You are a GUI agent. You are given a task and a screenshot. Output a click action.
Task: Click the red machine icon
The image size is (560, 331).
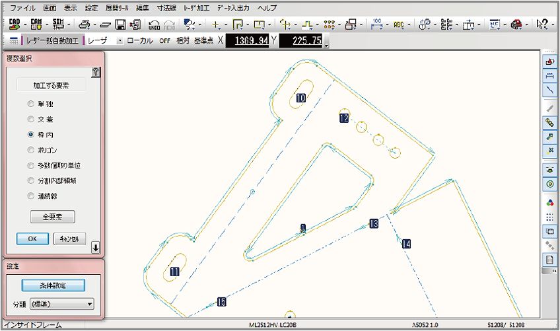516,24
